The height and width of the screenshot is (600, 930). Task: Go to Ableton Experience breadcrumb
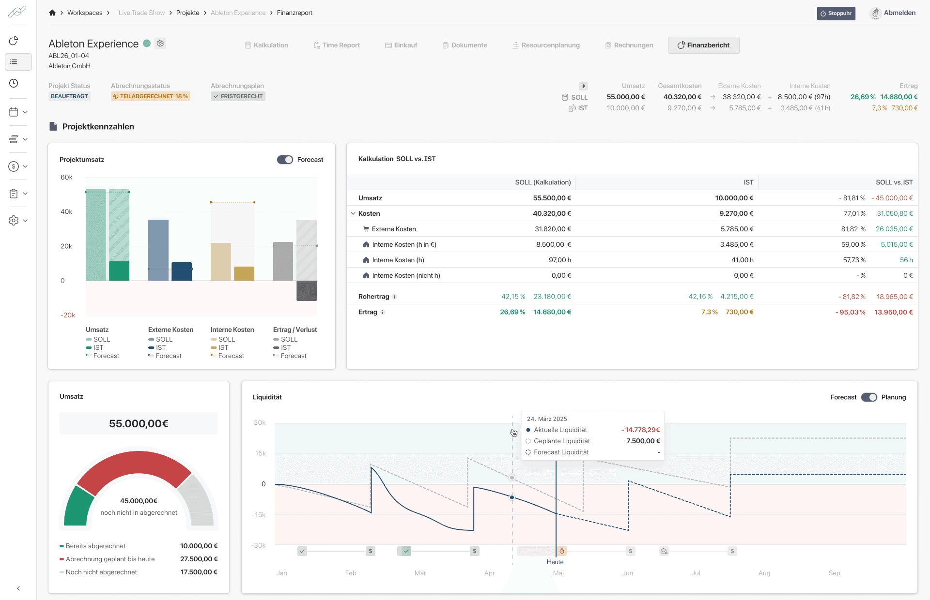click(x=238, y=13)
